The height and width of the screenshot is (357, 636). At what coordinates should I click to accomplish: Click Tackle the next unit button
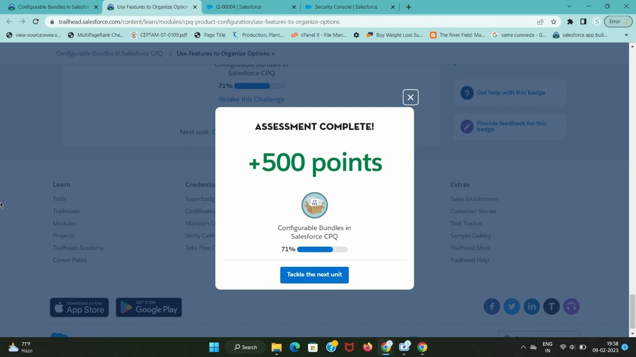pos(315,275)
